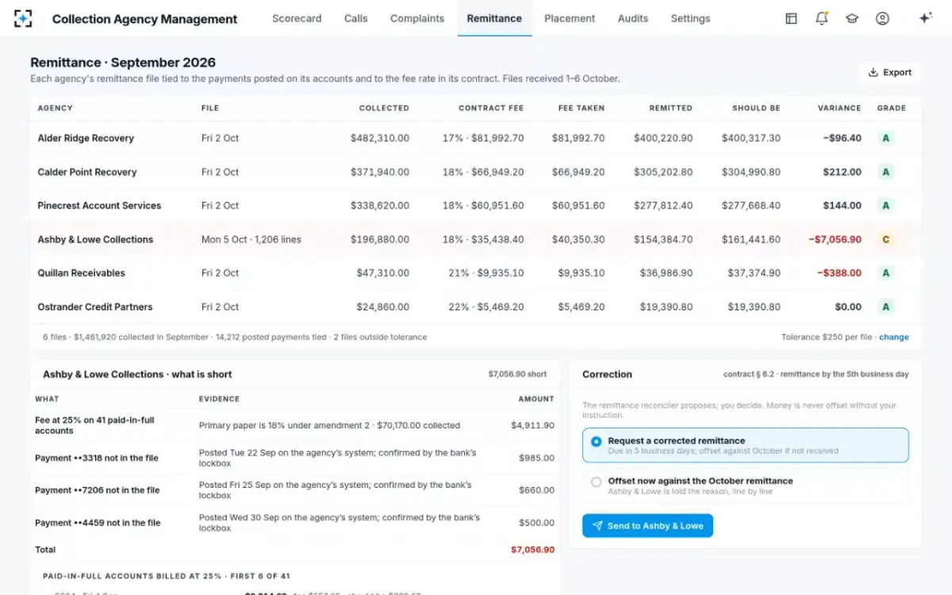Click the '$7,056.90 short' label
This screenshot has height=595, width=952.
click(517, 374)
